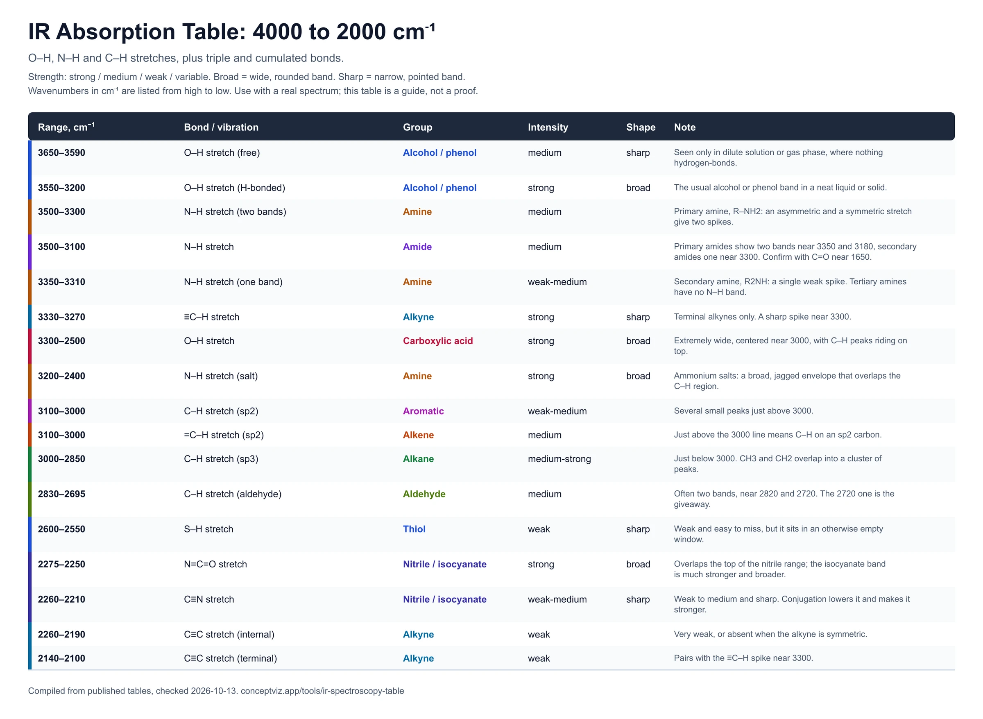Click '=C–H stretch (sp2)' cell

(224, 435)
